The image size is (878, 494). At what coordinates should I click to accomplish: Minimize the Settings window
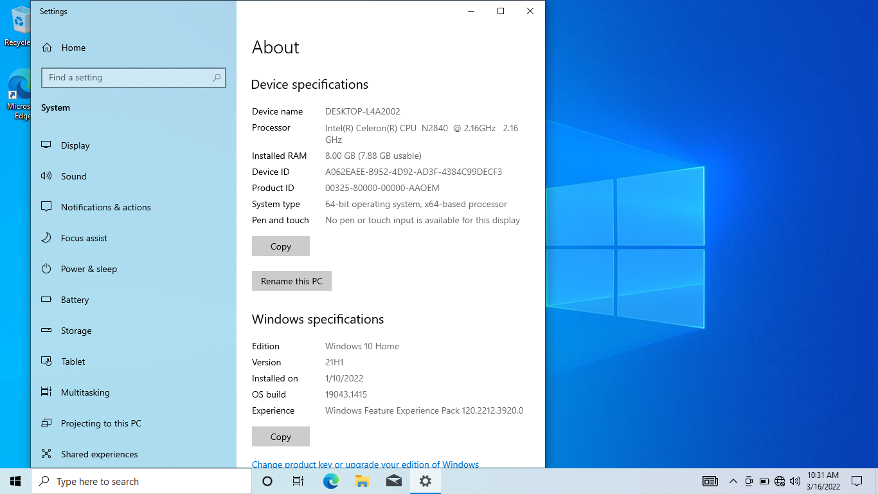[x=471, y=11]
